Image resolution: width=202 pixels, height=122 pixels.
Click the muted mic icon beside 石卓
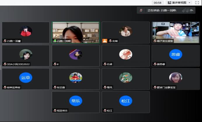(105, 64)
